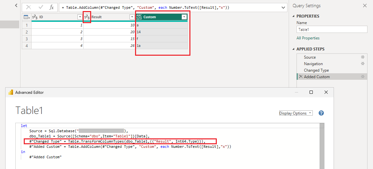Image resolution: width=373 pixels, height=169 pixels.
Task: Open the Result column filter dropdown
Action: tap(132, 17)
